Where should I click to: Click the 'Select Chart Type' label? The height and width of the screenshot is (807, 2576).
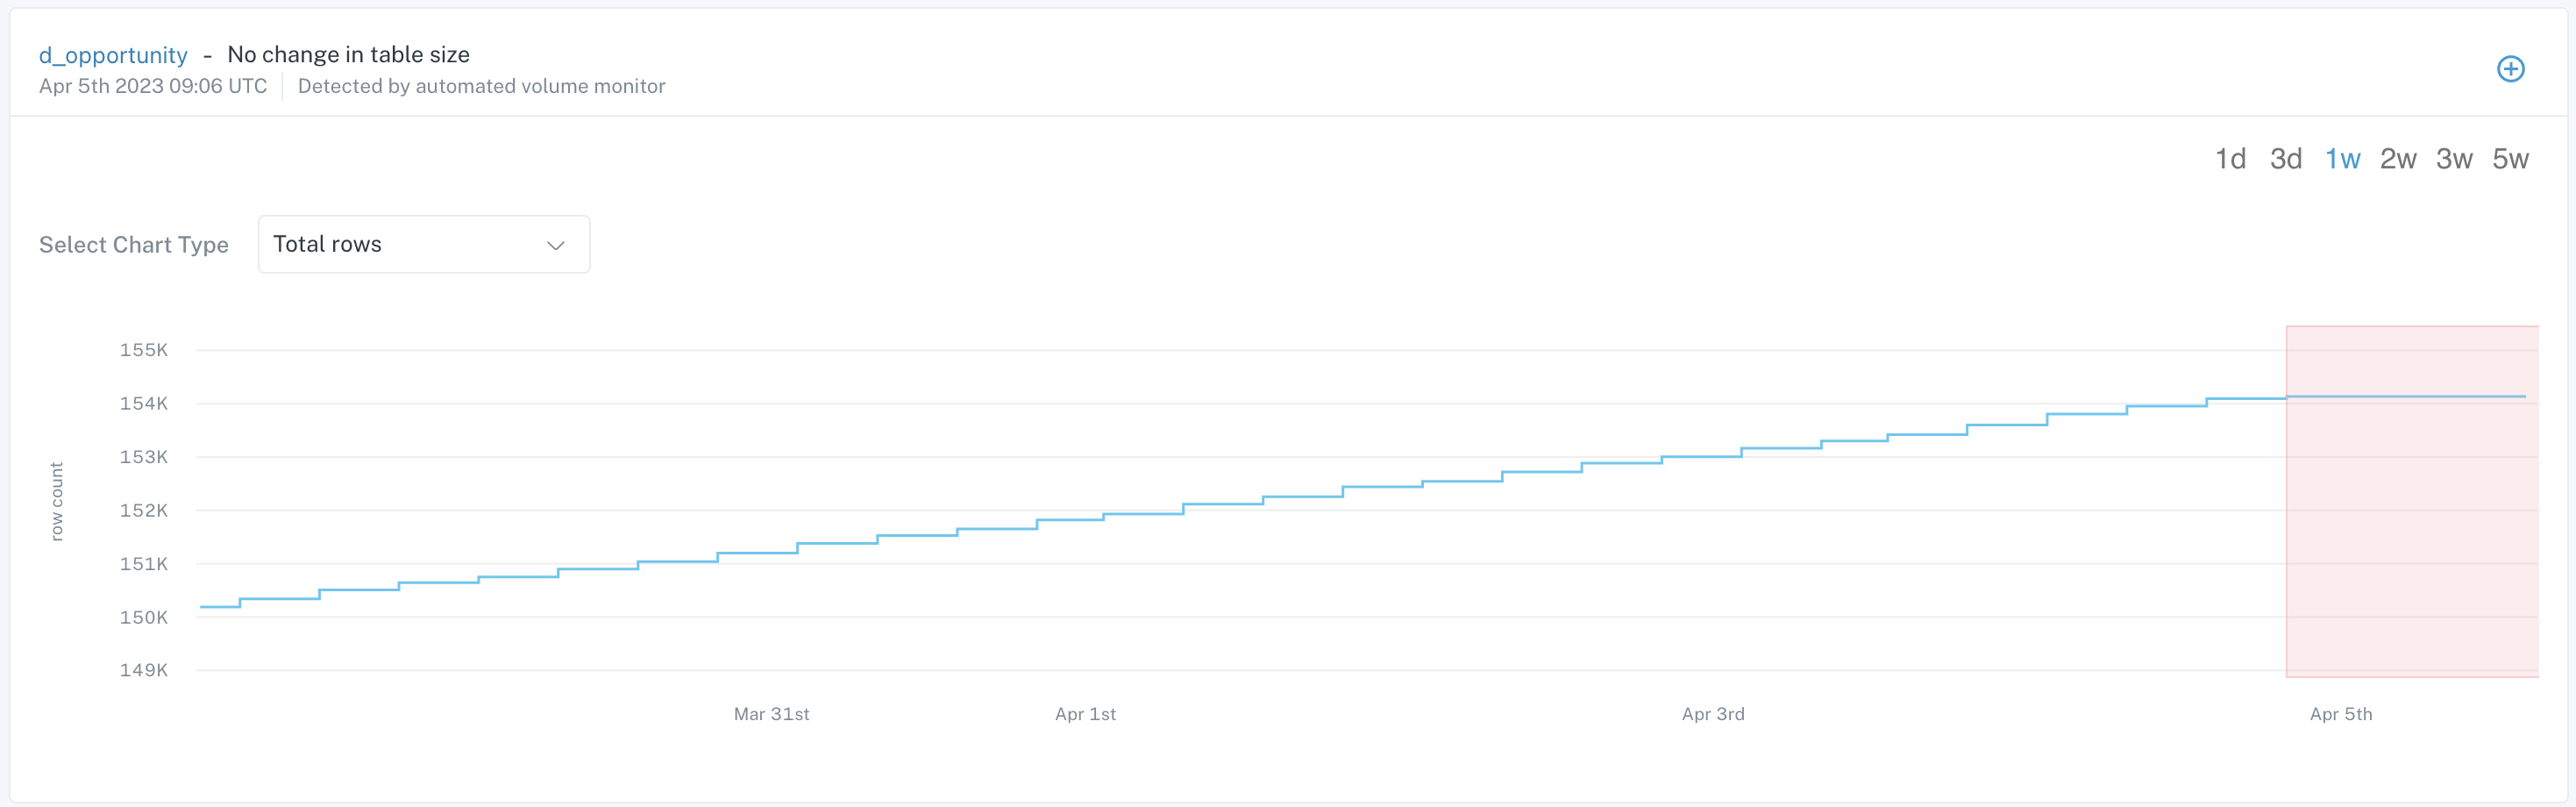134,245
